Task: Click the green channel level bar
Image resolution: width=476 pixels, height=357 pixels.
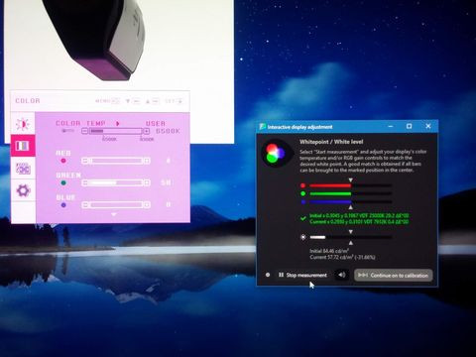Action: point(351,193)
